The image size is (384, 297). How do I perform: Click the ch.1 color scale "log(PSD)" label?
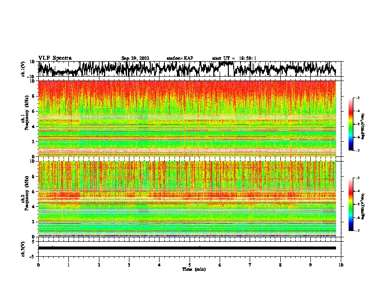[x=363, y=127]
